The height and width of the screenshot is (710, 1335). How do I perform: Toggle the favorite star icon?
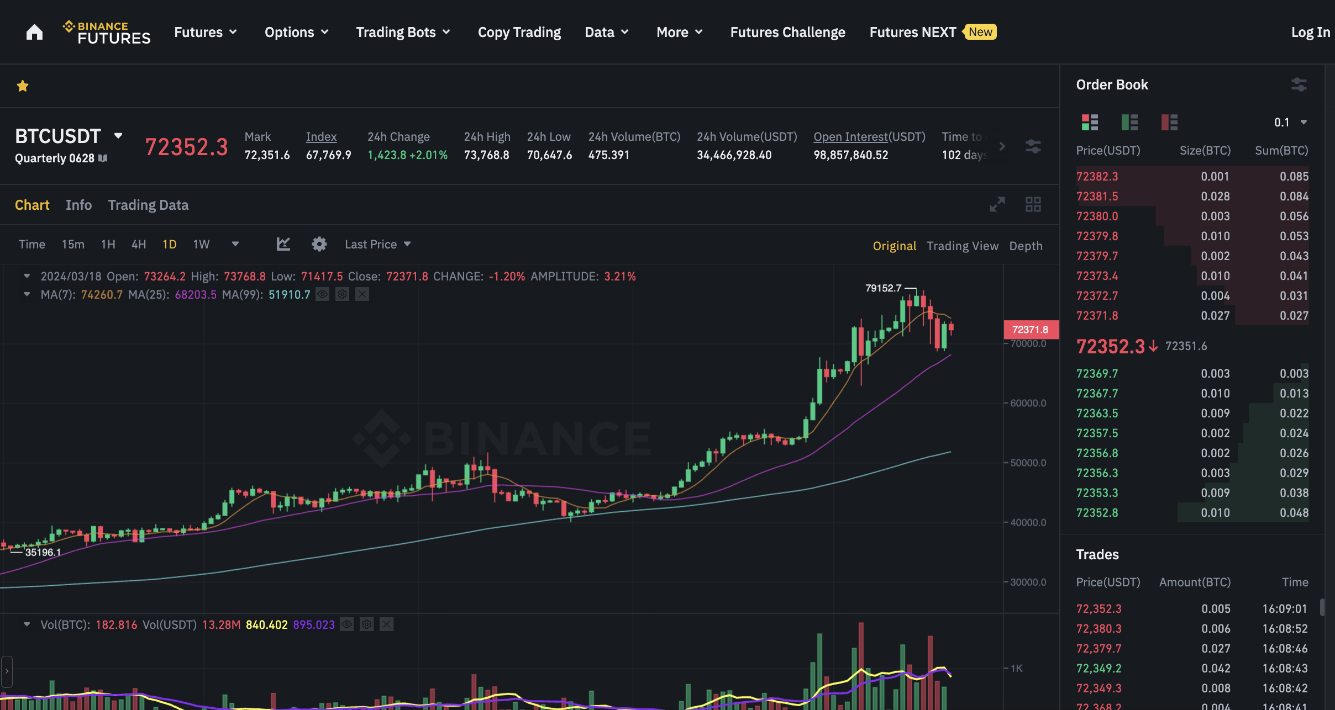(x=23, y=86)
